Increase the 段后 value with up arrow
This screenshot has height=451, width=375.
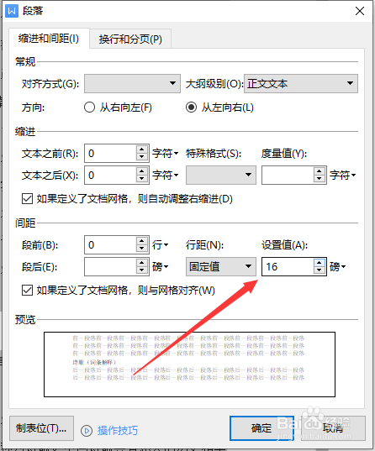142,263
